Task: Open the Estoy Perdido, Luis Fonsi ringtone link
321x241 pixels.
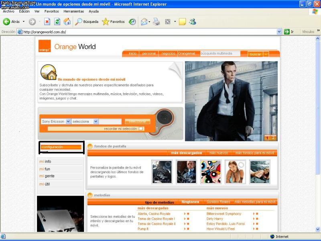Action: [226, 224]
